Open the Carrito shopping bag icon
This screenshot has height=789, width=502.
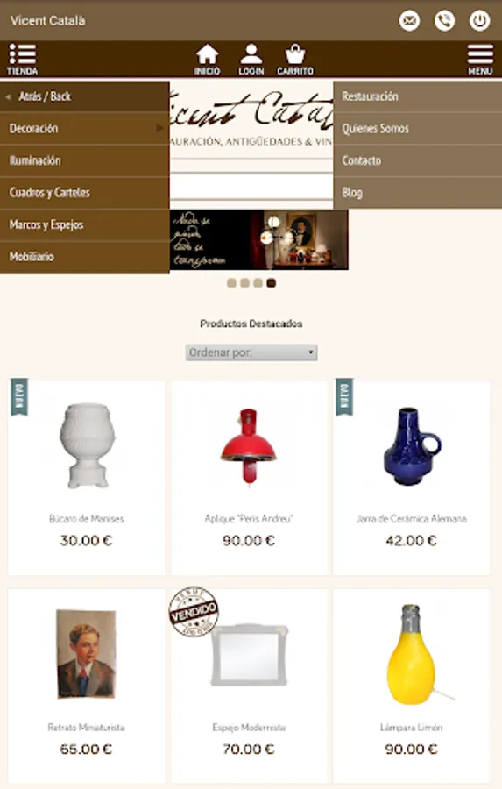point(295,60)
